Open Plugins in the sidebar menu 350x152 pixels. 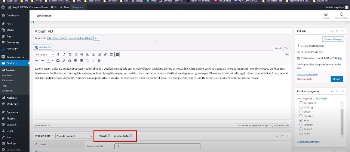click(x=15, y=118)
